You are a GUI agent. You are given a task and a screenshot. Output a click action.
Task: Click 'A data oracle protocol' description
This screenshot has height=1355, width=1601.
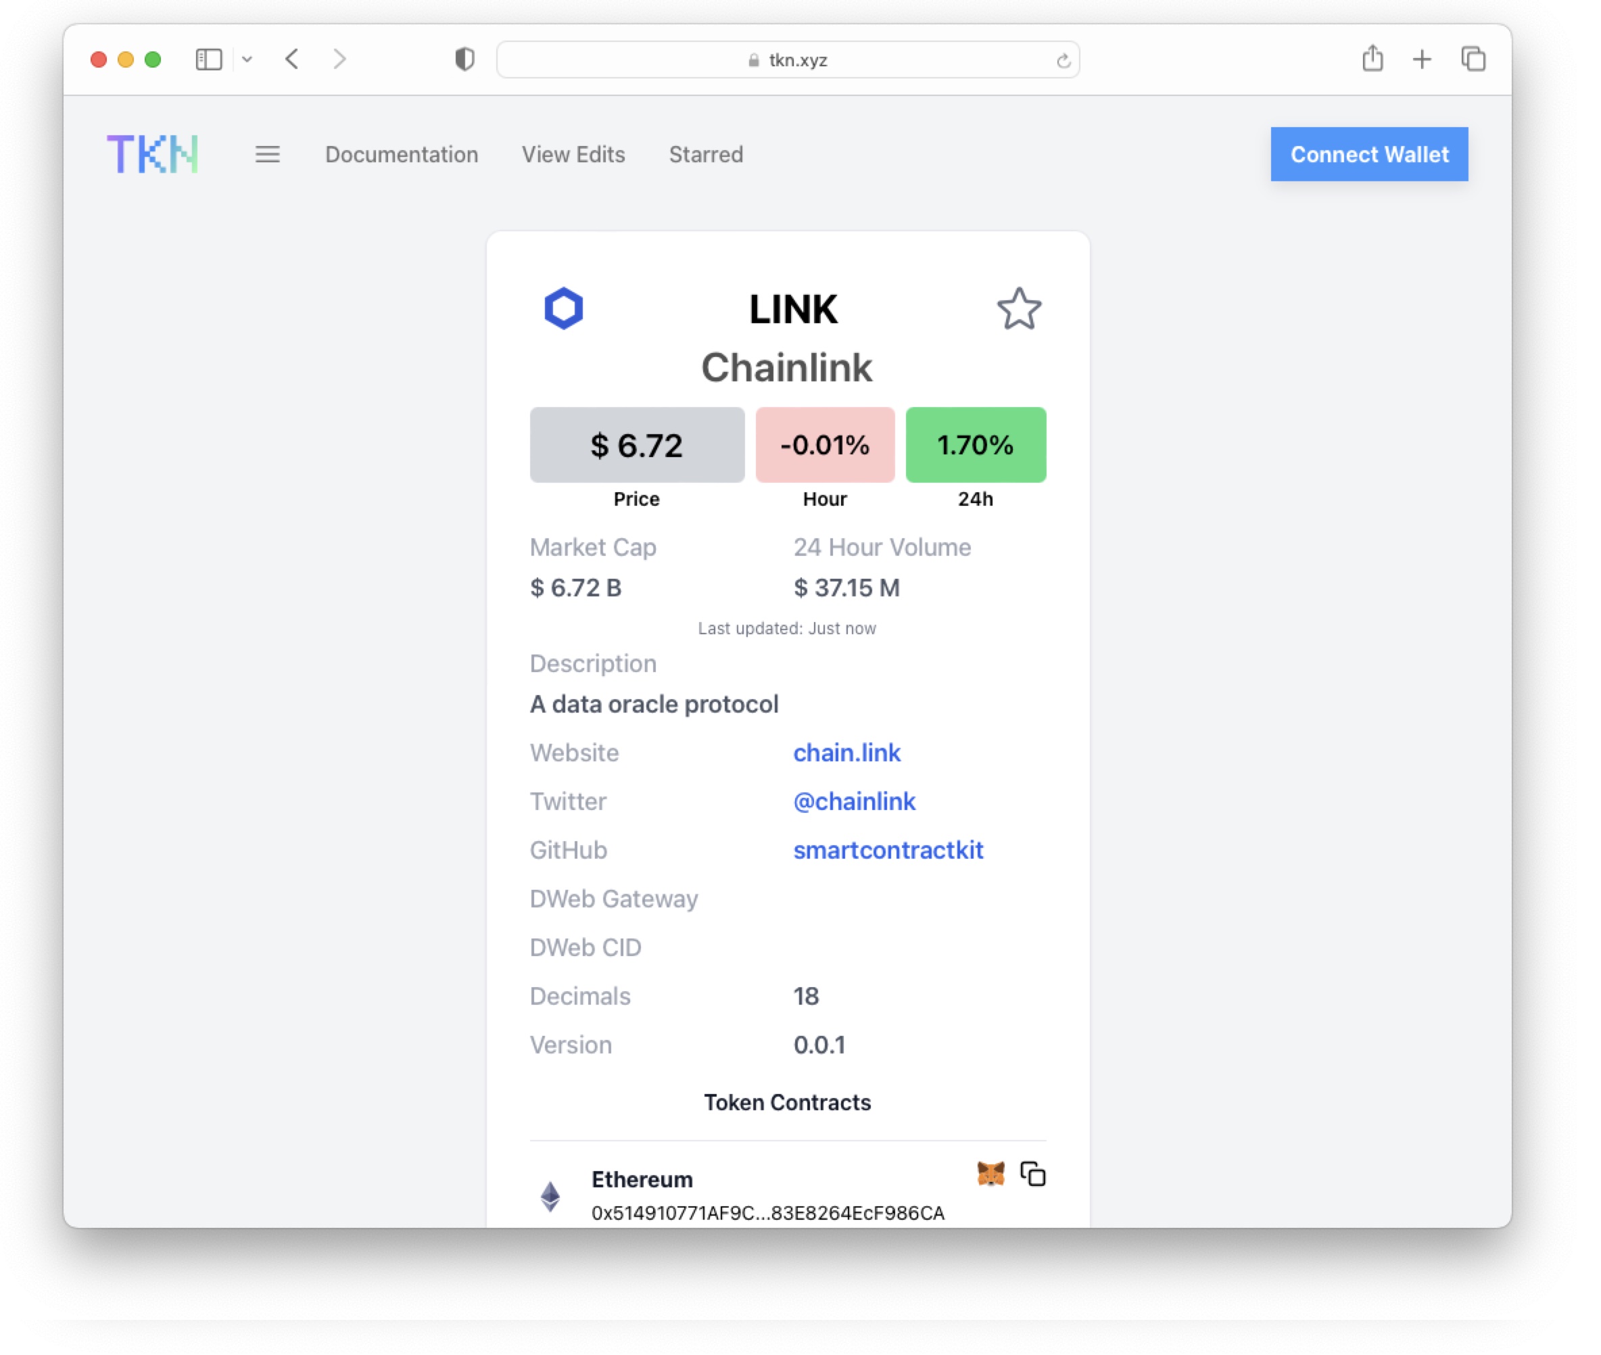(x=654, y=704)
